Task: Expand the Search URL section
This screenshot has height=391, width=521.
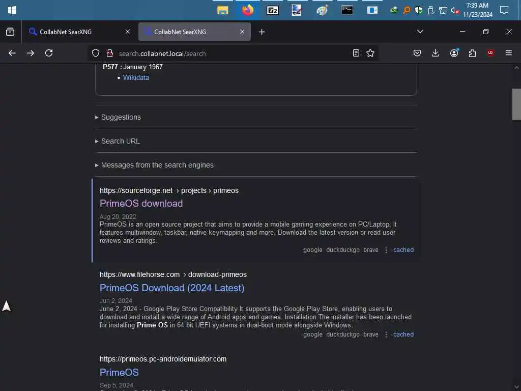Action: [x=120, y=141]
